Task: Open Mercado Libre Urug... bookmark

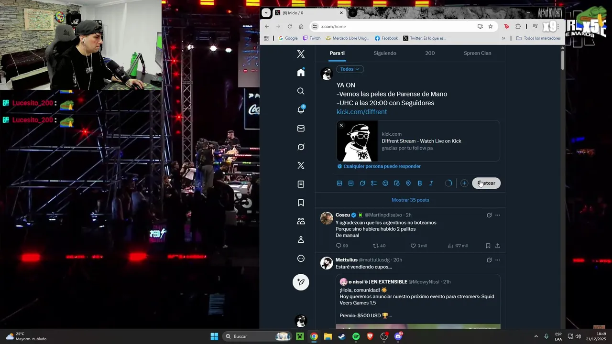Action: pyautogui.click(x=348, y=38)
